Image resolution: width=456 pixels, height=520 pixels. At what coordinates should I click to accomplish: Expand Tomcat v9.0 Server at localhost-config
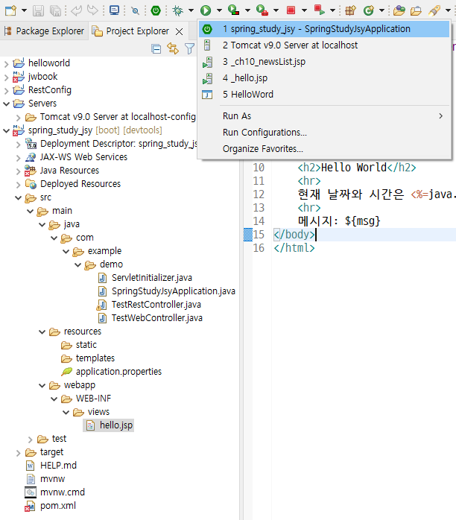pos(18,118)
